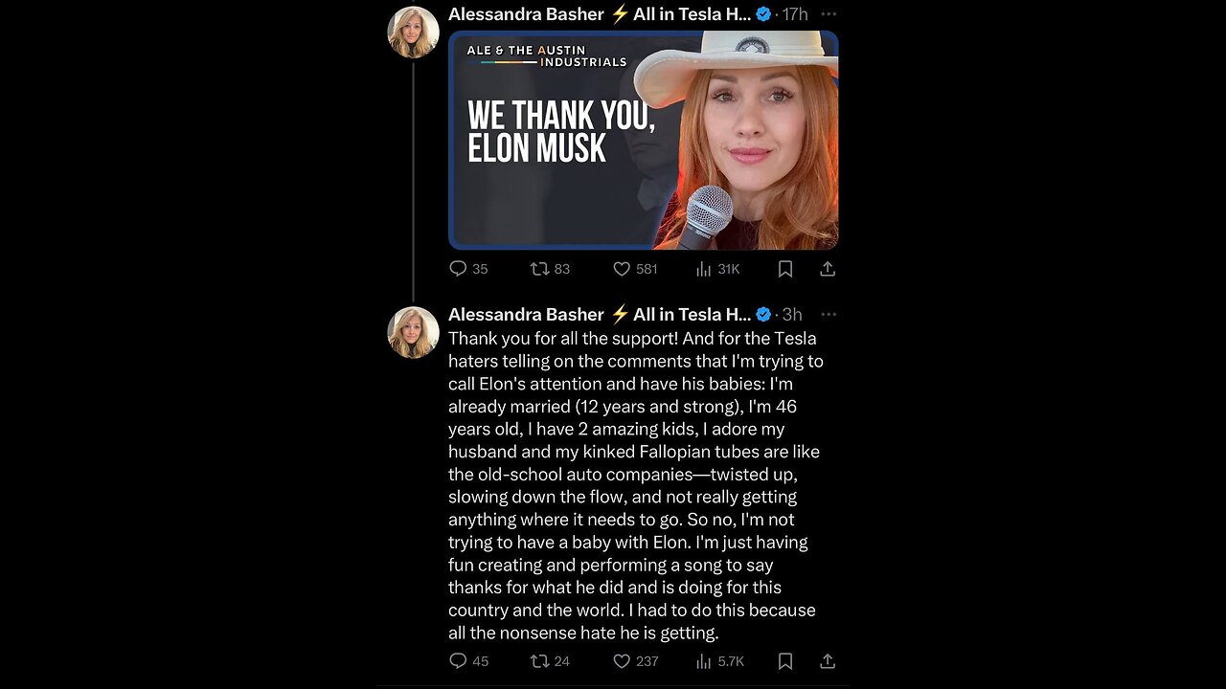1226x689 pixels.
Task: Bookmark the first post with video thumbnail
Action: coord(785,269)
